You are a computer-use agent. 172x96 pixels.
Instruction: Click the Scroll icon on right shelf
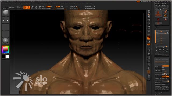pyautogui.click(x=149, y=17)
